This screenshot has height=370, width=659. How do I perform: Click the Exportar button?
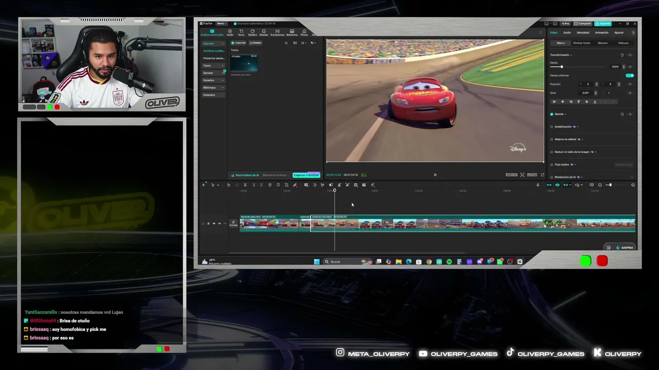pos(603,24)
